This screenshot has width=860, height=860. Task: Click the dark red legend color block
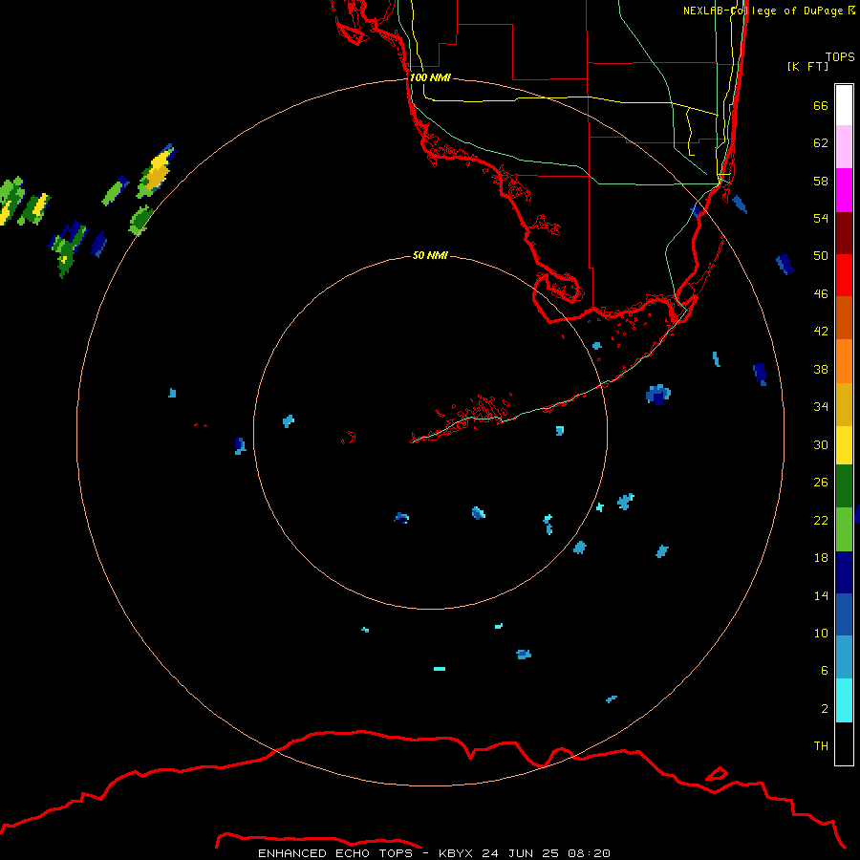point(844,233)
